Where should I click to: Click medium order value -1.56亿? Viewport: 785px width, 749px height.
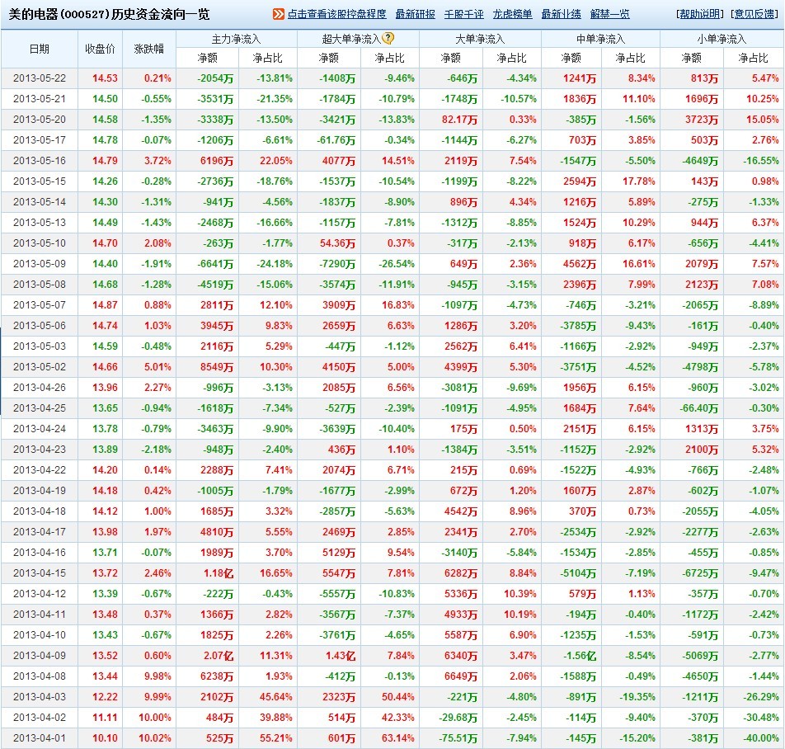tap(580, 655)
